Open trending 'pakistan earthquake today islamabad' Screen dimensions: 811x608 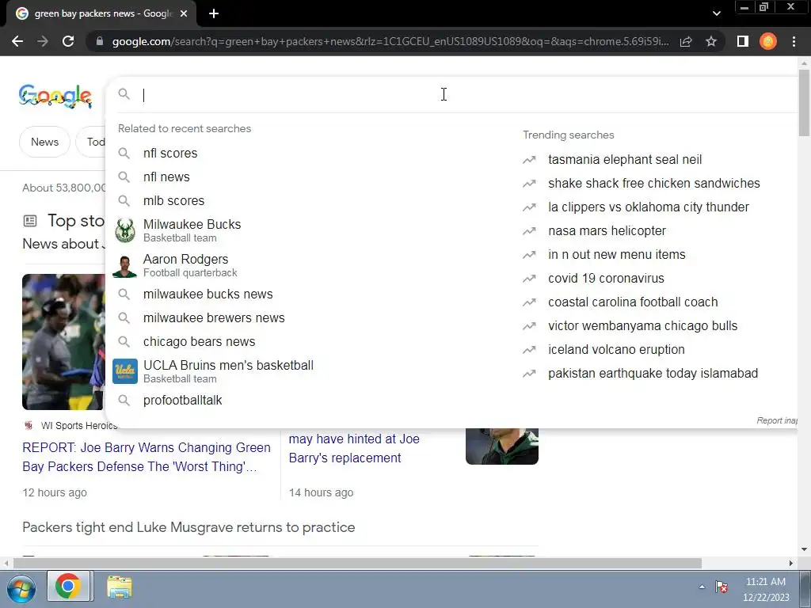point(653,374)
